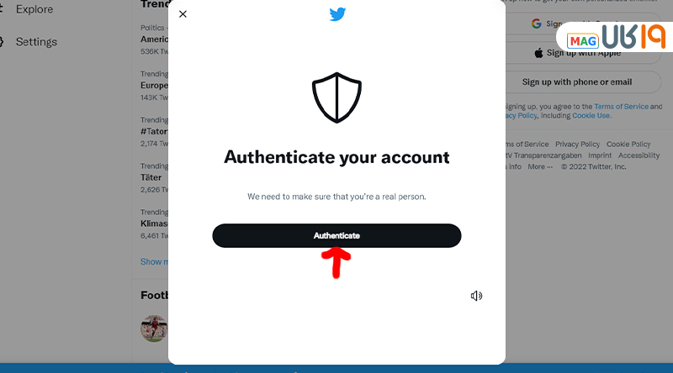
Task: Click the shield icon in dialog
Action: (337, 97)
